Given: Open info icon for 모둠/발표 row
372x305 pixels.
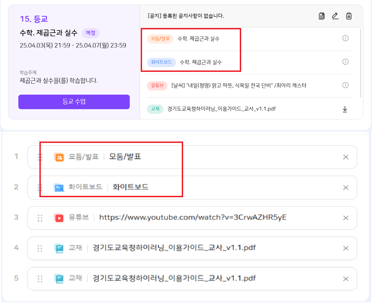Looking at the screenshot, I should point(345,38).
